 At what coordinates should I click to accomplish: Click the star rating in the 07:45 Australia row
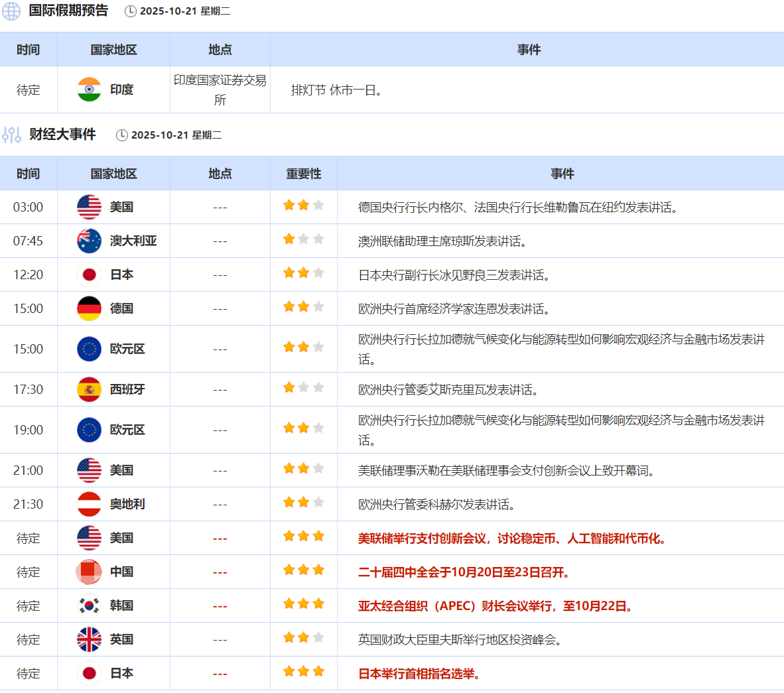click(303, 239)
